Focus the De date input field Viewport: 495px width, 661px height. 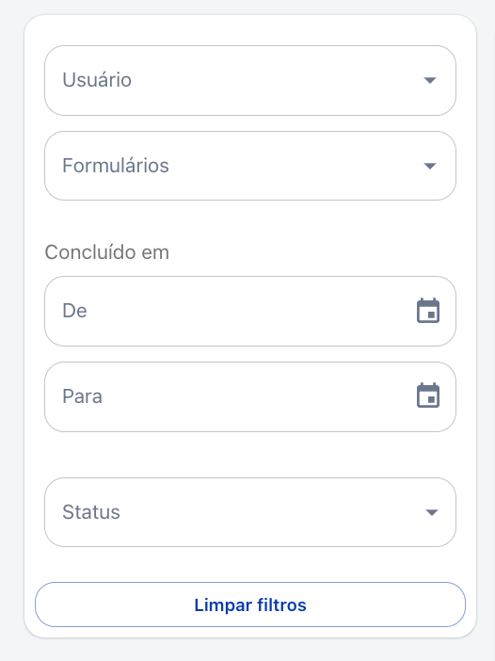(250, 311)
